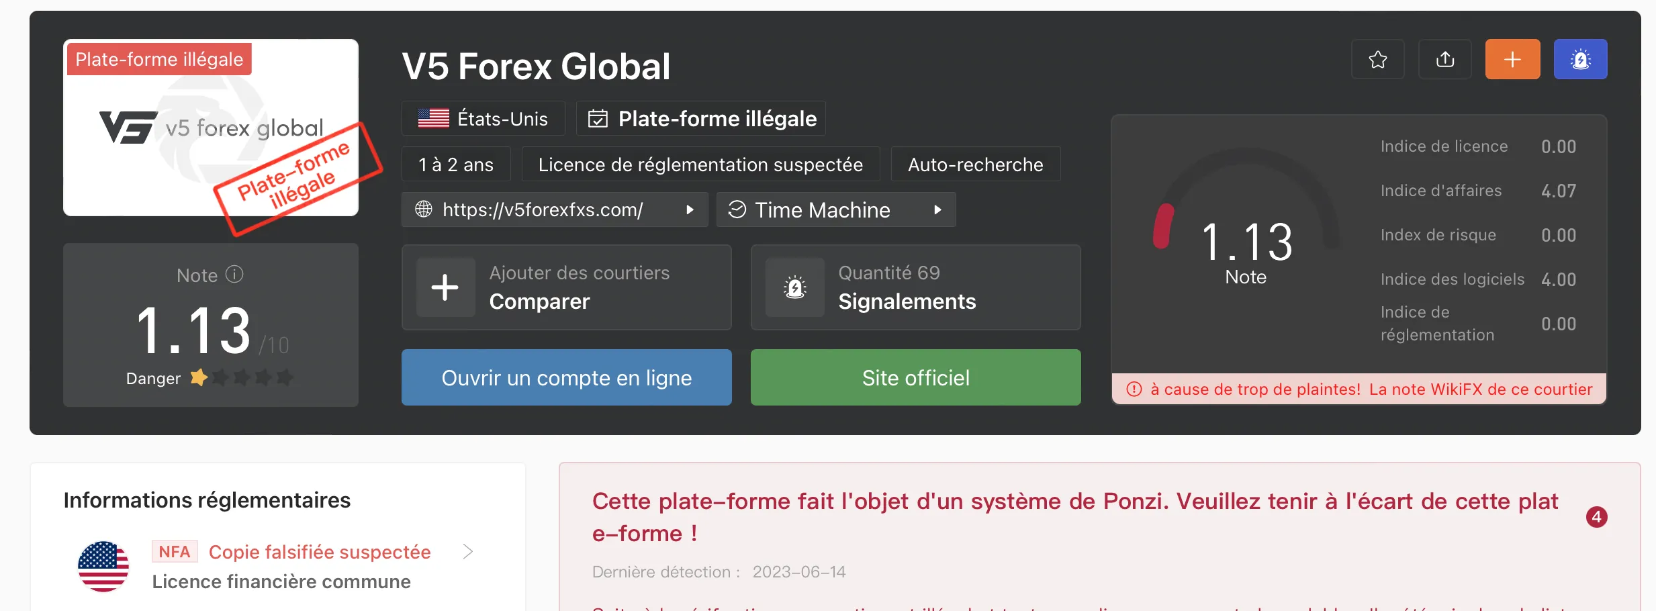
Task: Click the Ponzi warning headline
Action: [x=1075, y=517]
